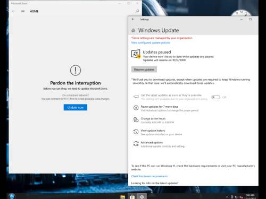Open Change active hours
The image size is (266, 199).
(153, 118)
